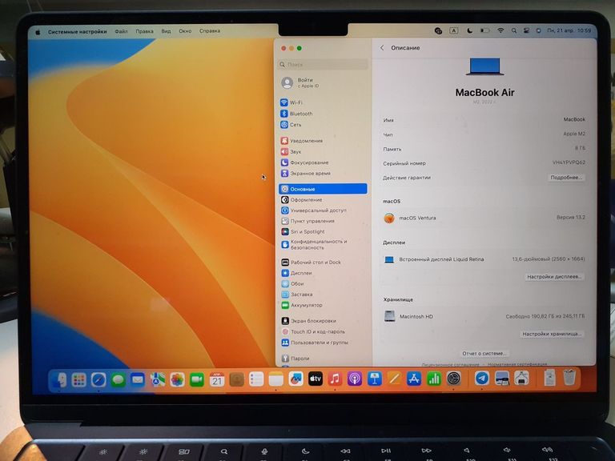Open Настройки дисплеев button
The width and height of the screenshot is (615, 461).
[554, 277]
